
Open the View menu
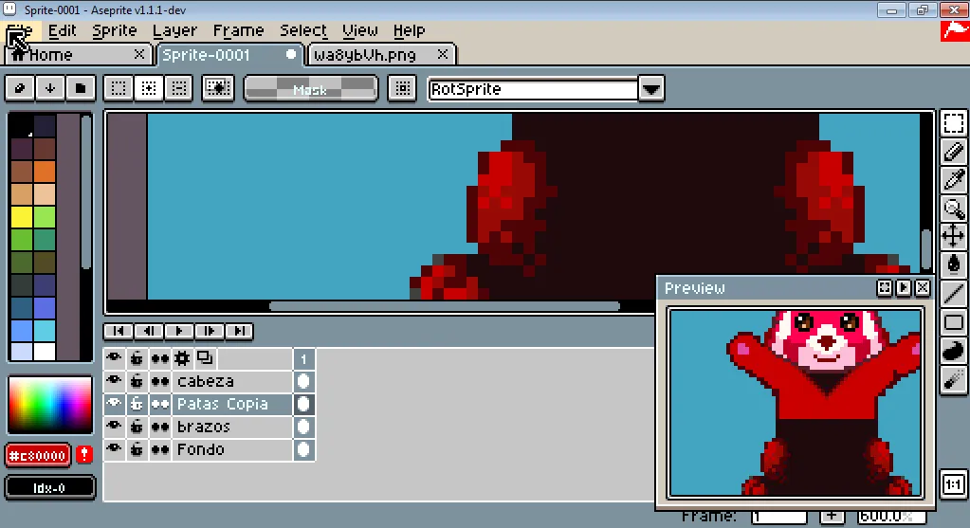pyautogui.click(x=360, y=30)
